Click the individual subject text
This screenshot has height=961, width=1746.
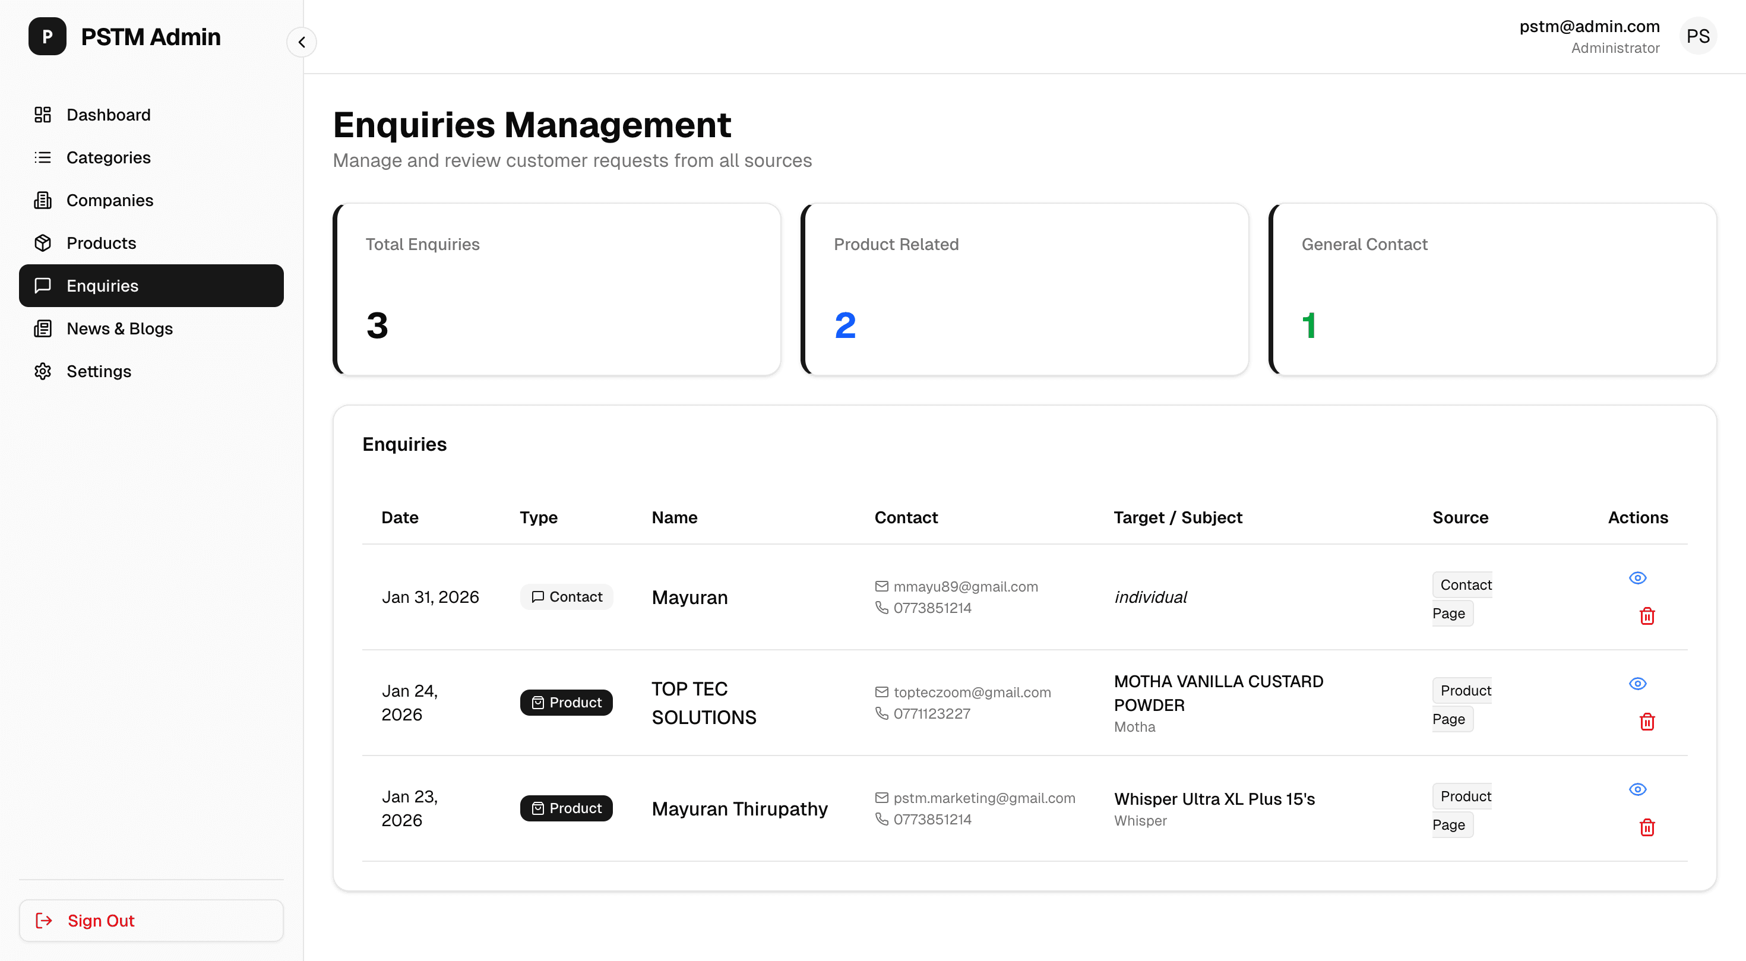(1150, 596)
